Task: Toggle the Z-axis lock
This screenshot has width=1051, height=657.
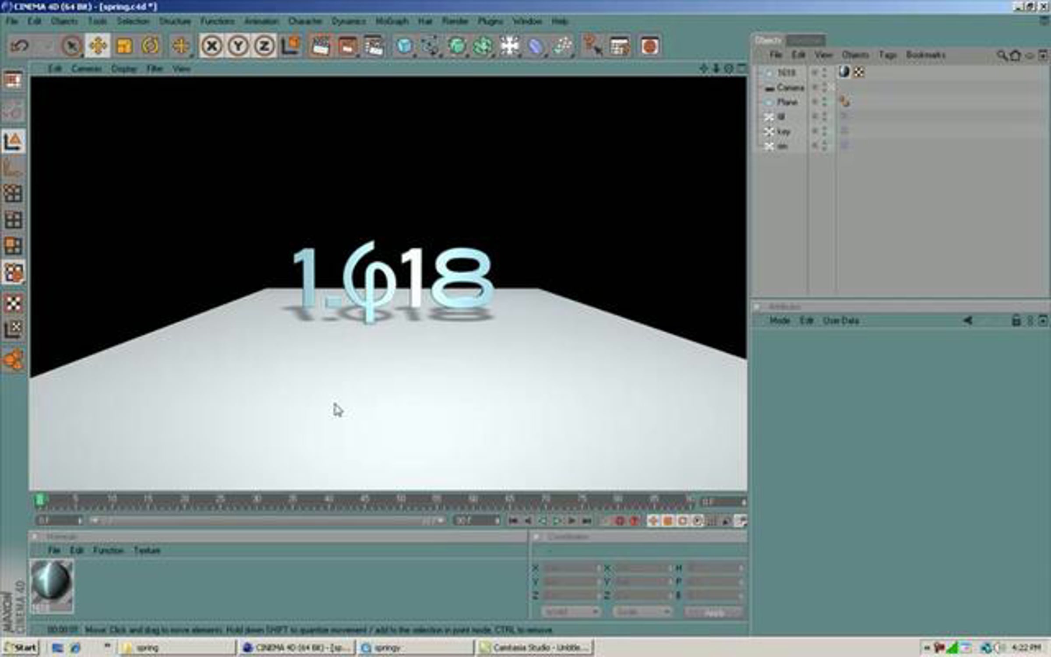Action: point(264,46)
